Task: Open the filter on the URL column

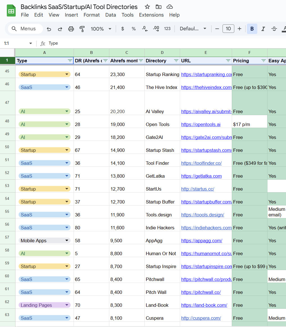Action: (228, 61)
